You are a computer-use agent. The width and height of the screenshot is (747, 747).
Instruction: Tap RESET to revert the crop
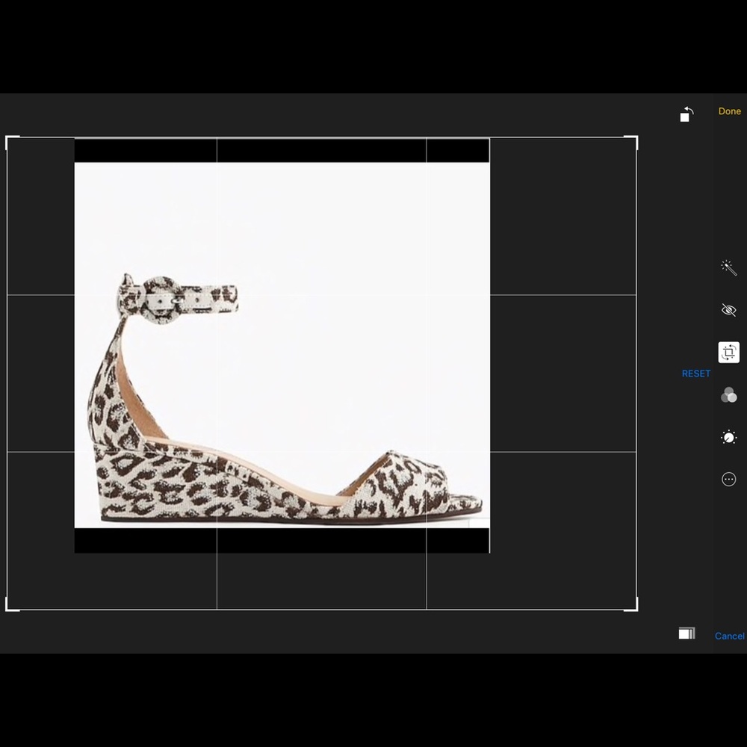coord(695,373)
